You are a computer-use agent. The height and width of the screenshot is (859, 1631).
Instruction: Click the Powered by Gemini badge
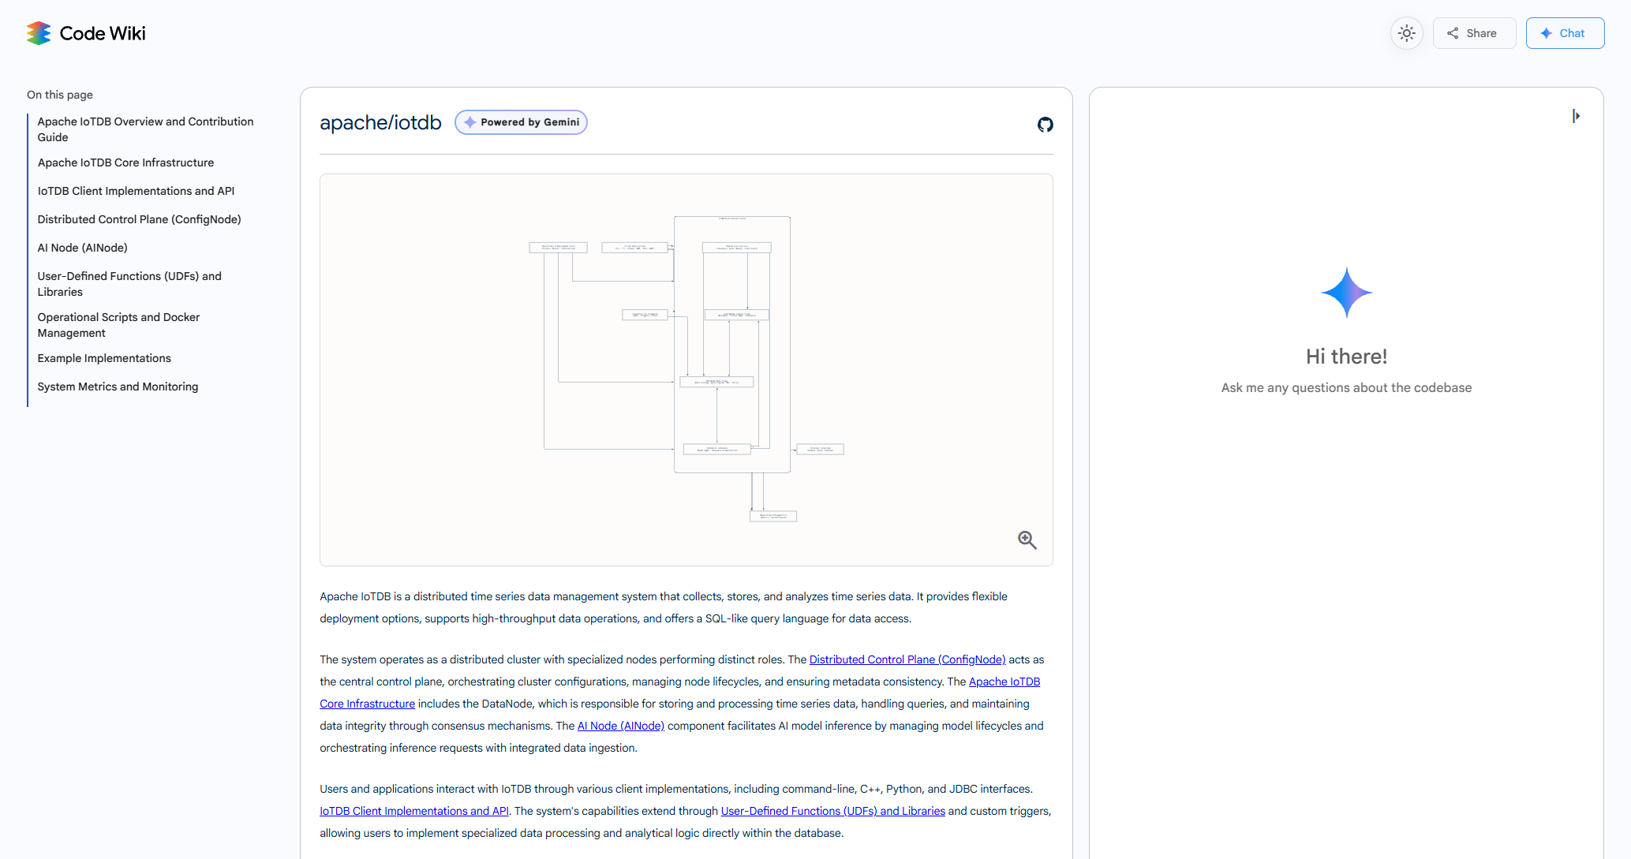point(520,122)
